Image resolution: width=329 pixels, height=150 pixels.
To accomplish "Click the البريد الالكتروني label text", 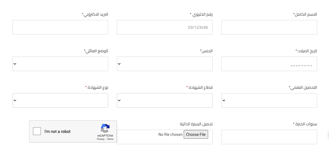I will (x=95, y=14).
